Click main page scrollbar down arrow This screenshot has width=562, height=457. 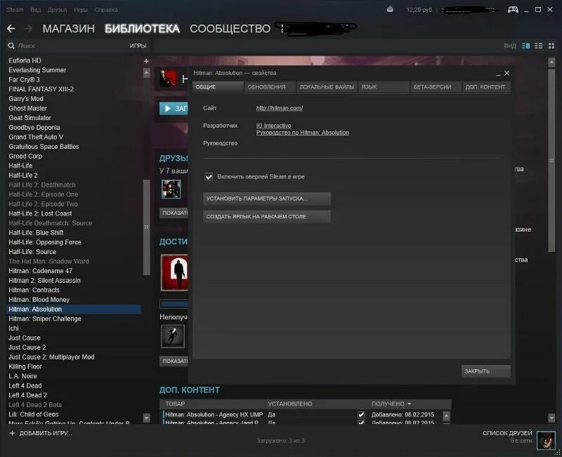click(551, 418)
